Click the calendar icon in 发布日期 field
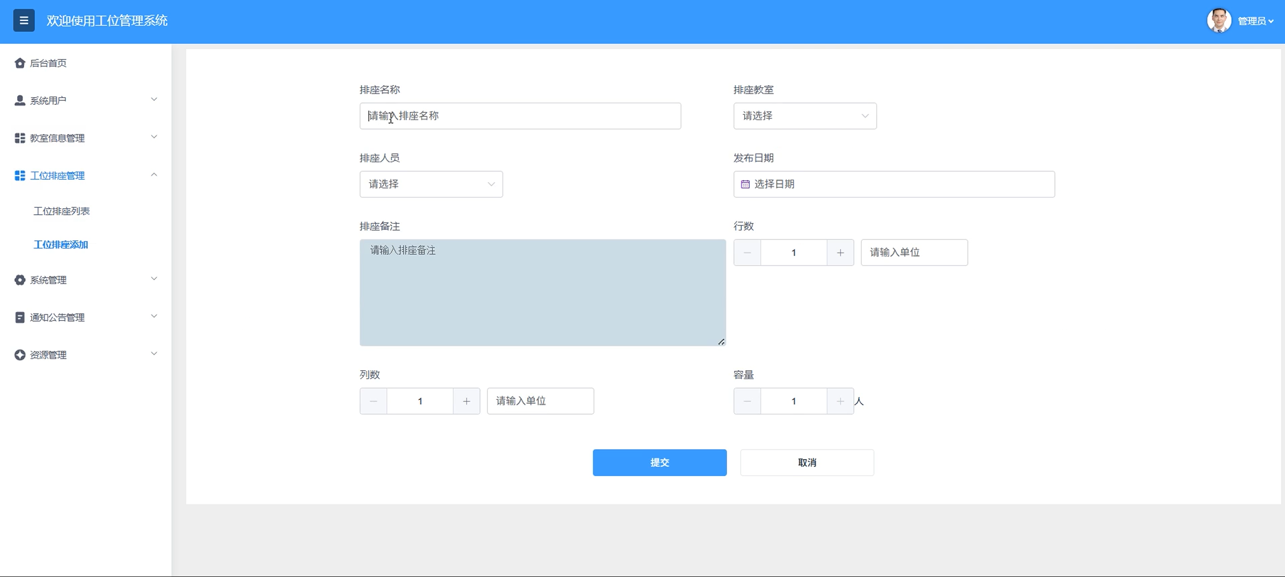 745,184
